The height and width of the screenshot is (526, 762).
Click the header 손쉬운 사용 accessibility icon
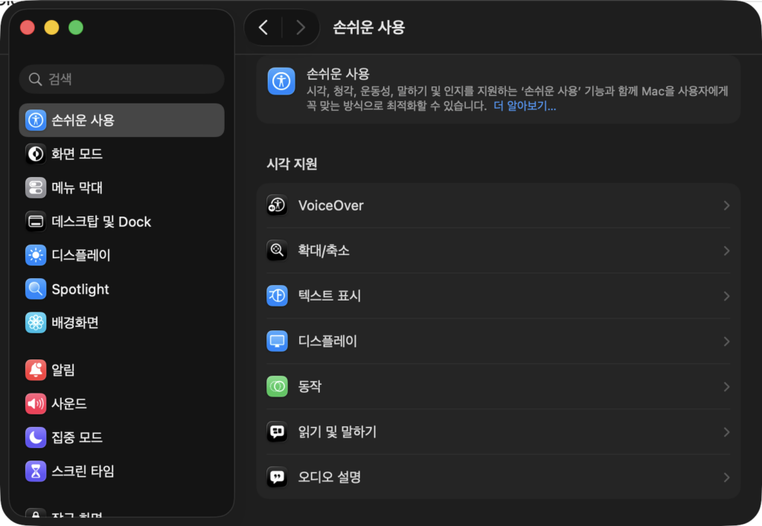(281, 81)
